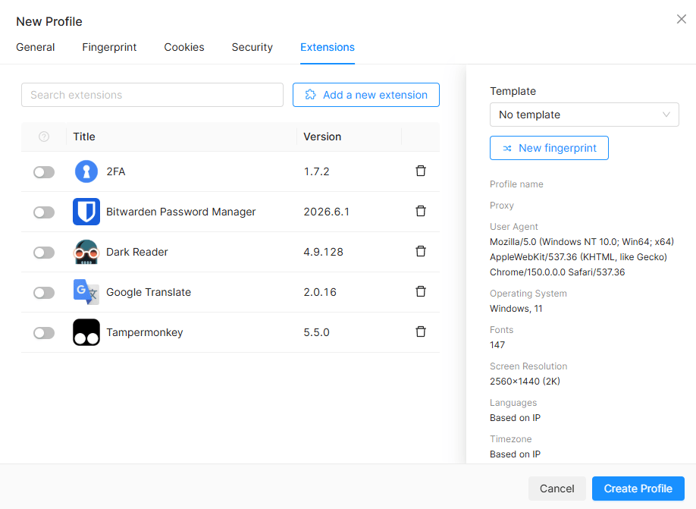Click the Title column header
Screen dimensions: 696x509
point(84,137)
